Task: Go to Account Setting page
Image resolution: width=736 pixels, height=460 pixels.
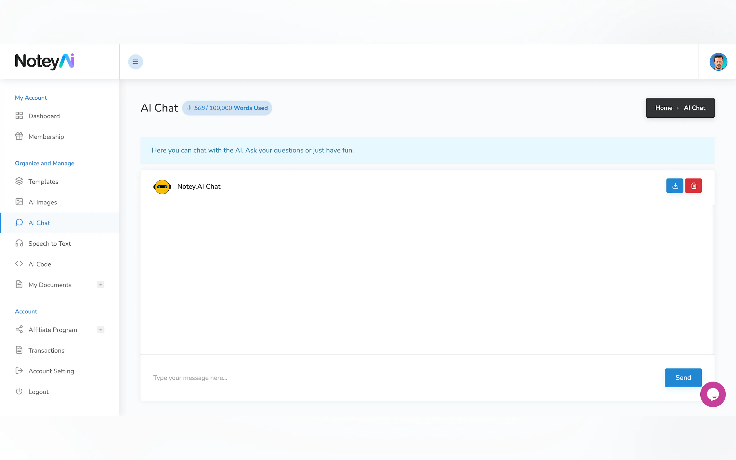Action: click(51, 371)
